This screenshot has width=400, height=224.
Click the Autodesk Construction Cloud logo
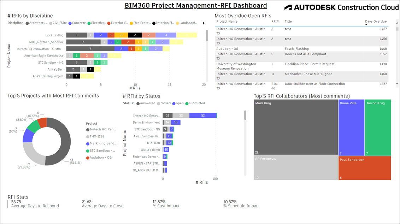[x=341, y=7]
